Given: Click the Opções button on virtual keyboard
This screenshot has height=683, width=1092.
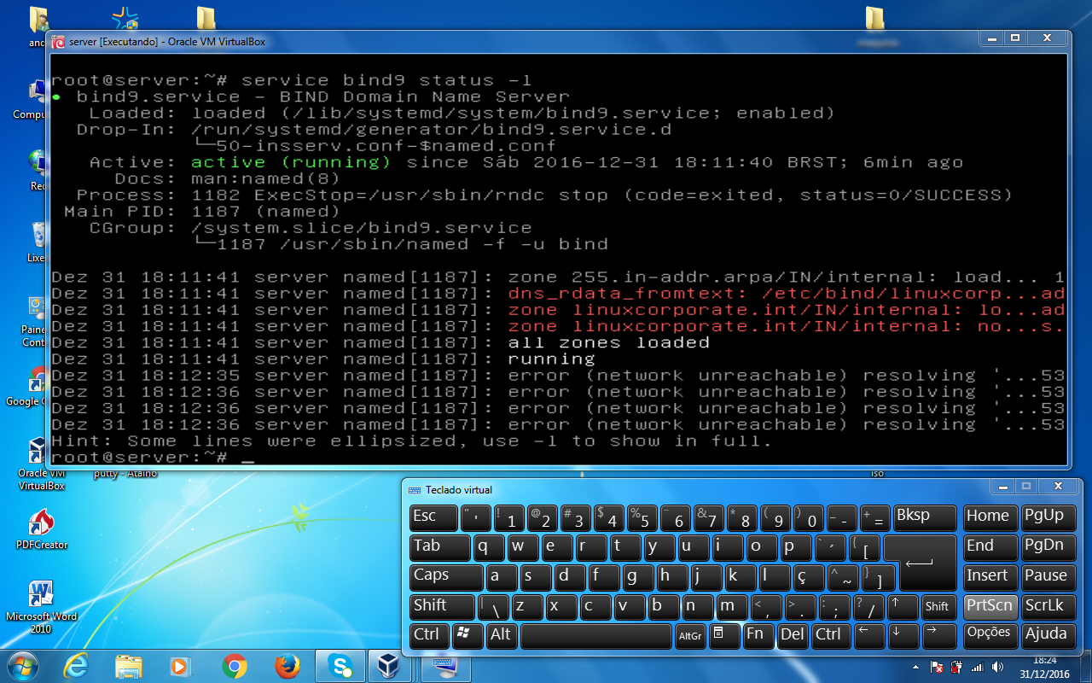Looking at the screenshot, I should tap(990, 634).
